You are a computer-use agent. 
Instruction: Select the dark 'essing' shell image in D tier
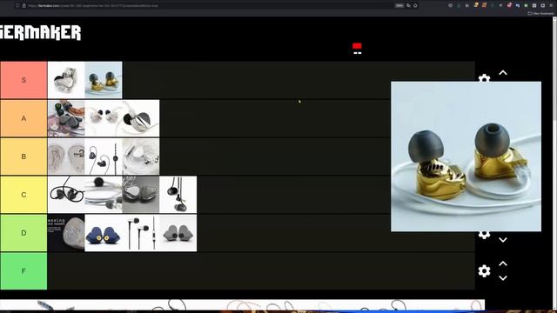[x=66, y=233]
